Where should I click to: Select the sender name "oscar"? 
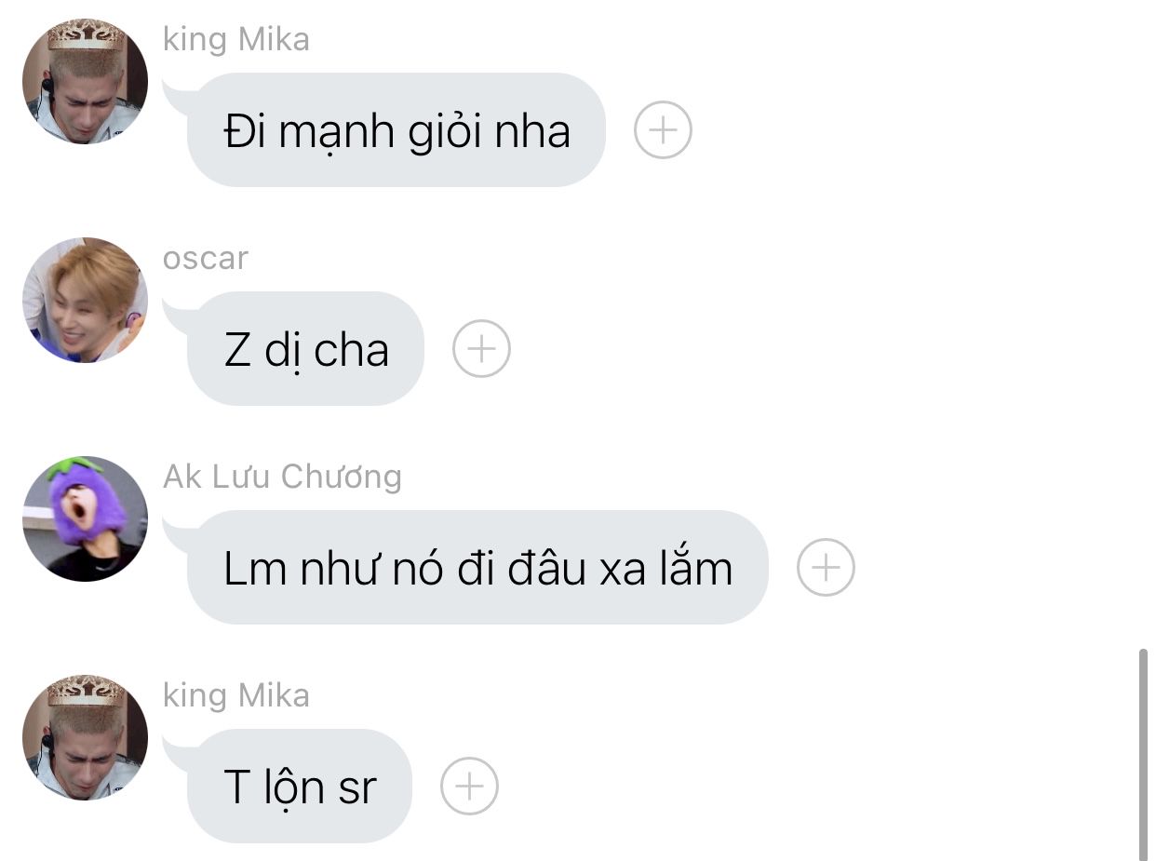[206, 258]
